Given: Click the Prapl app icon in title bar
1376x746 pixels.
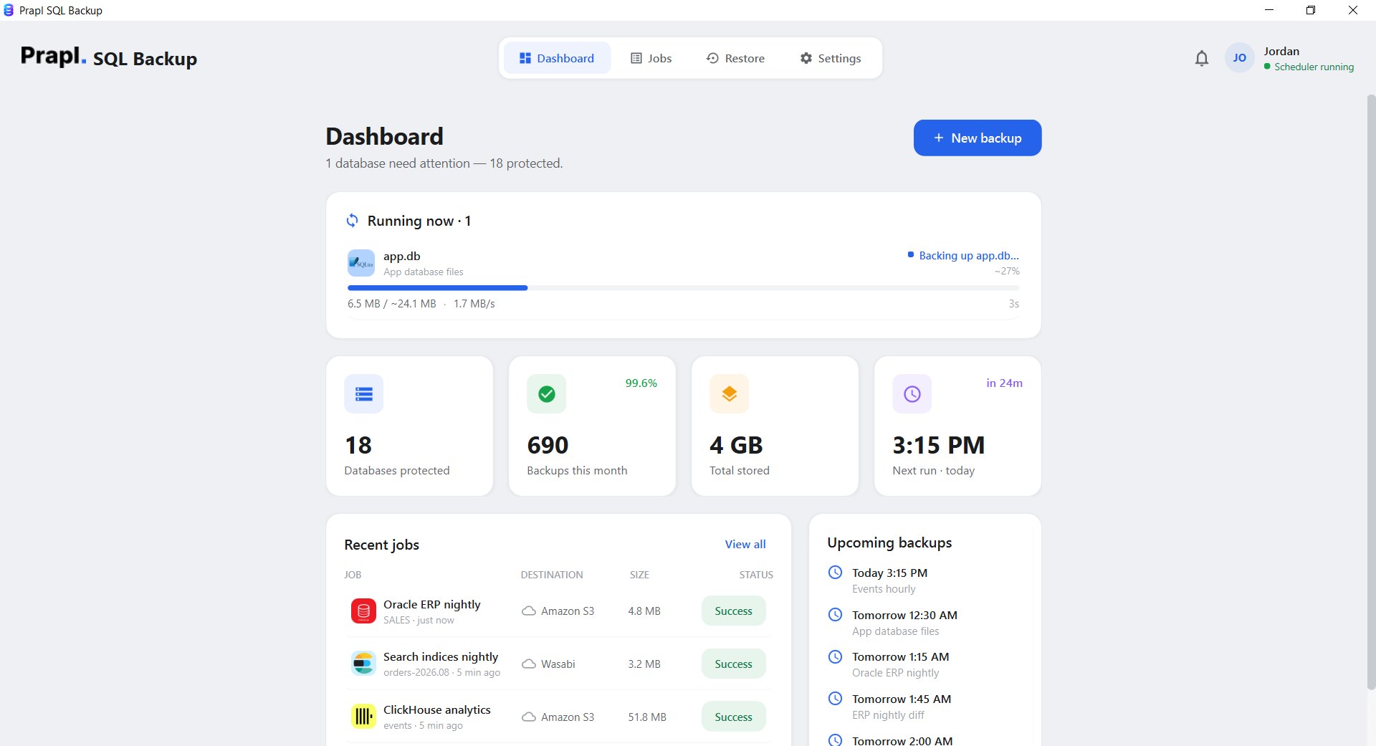Looking at the screenshot, I should click(x=9, y=10).
